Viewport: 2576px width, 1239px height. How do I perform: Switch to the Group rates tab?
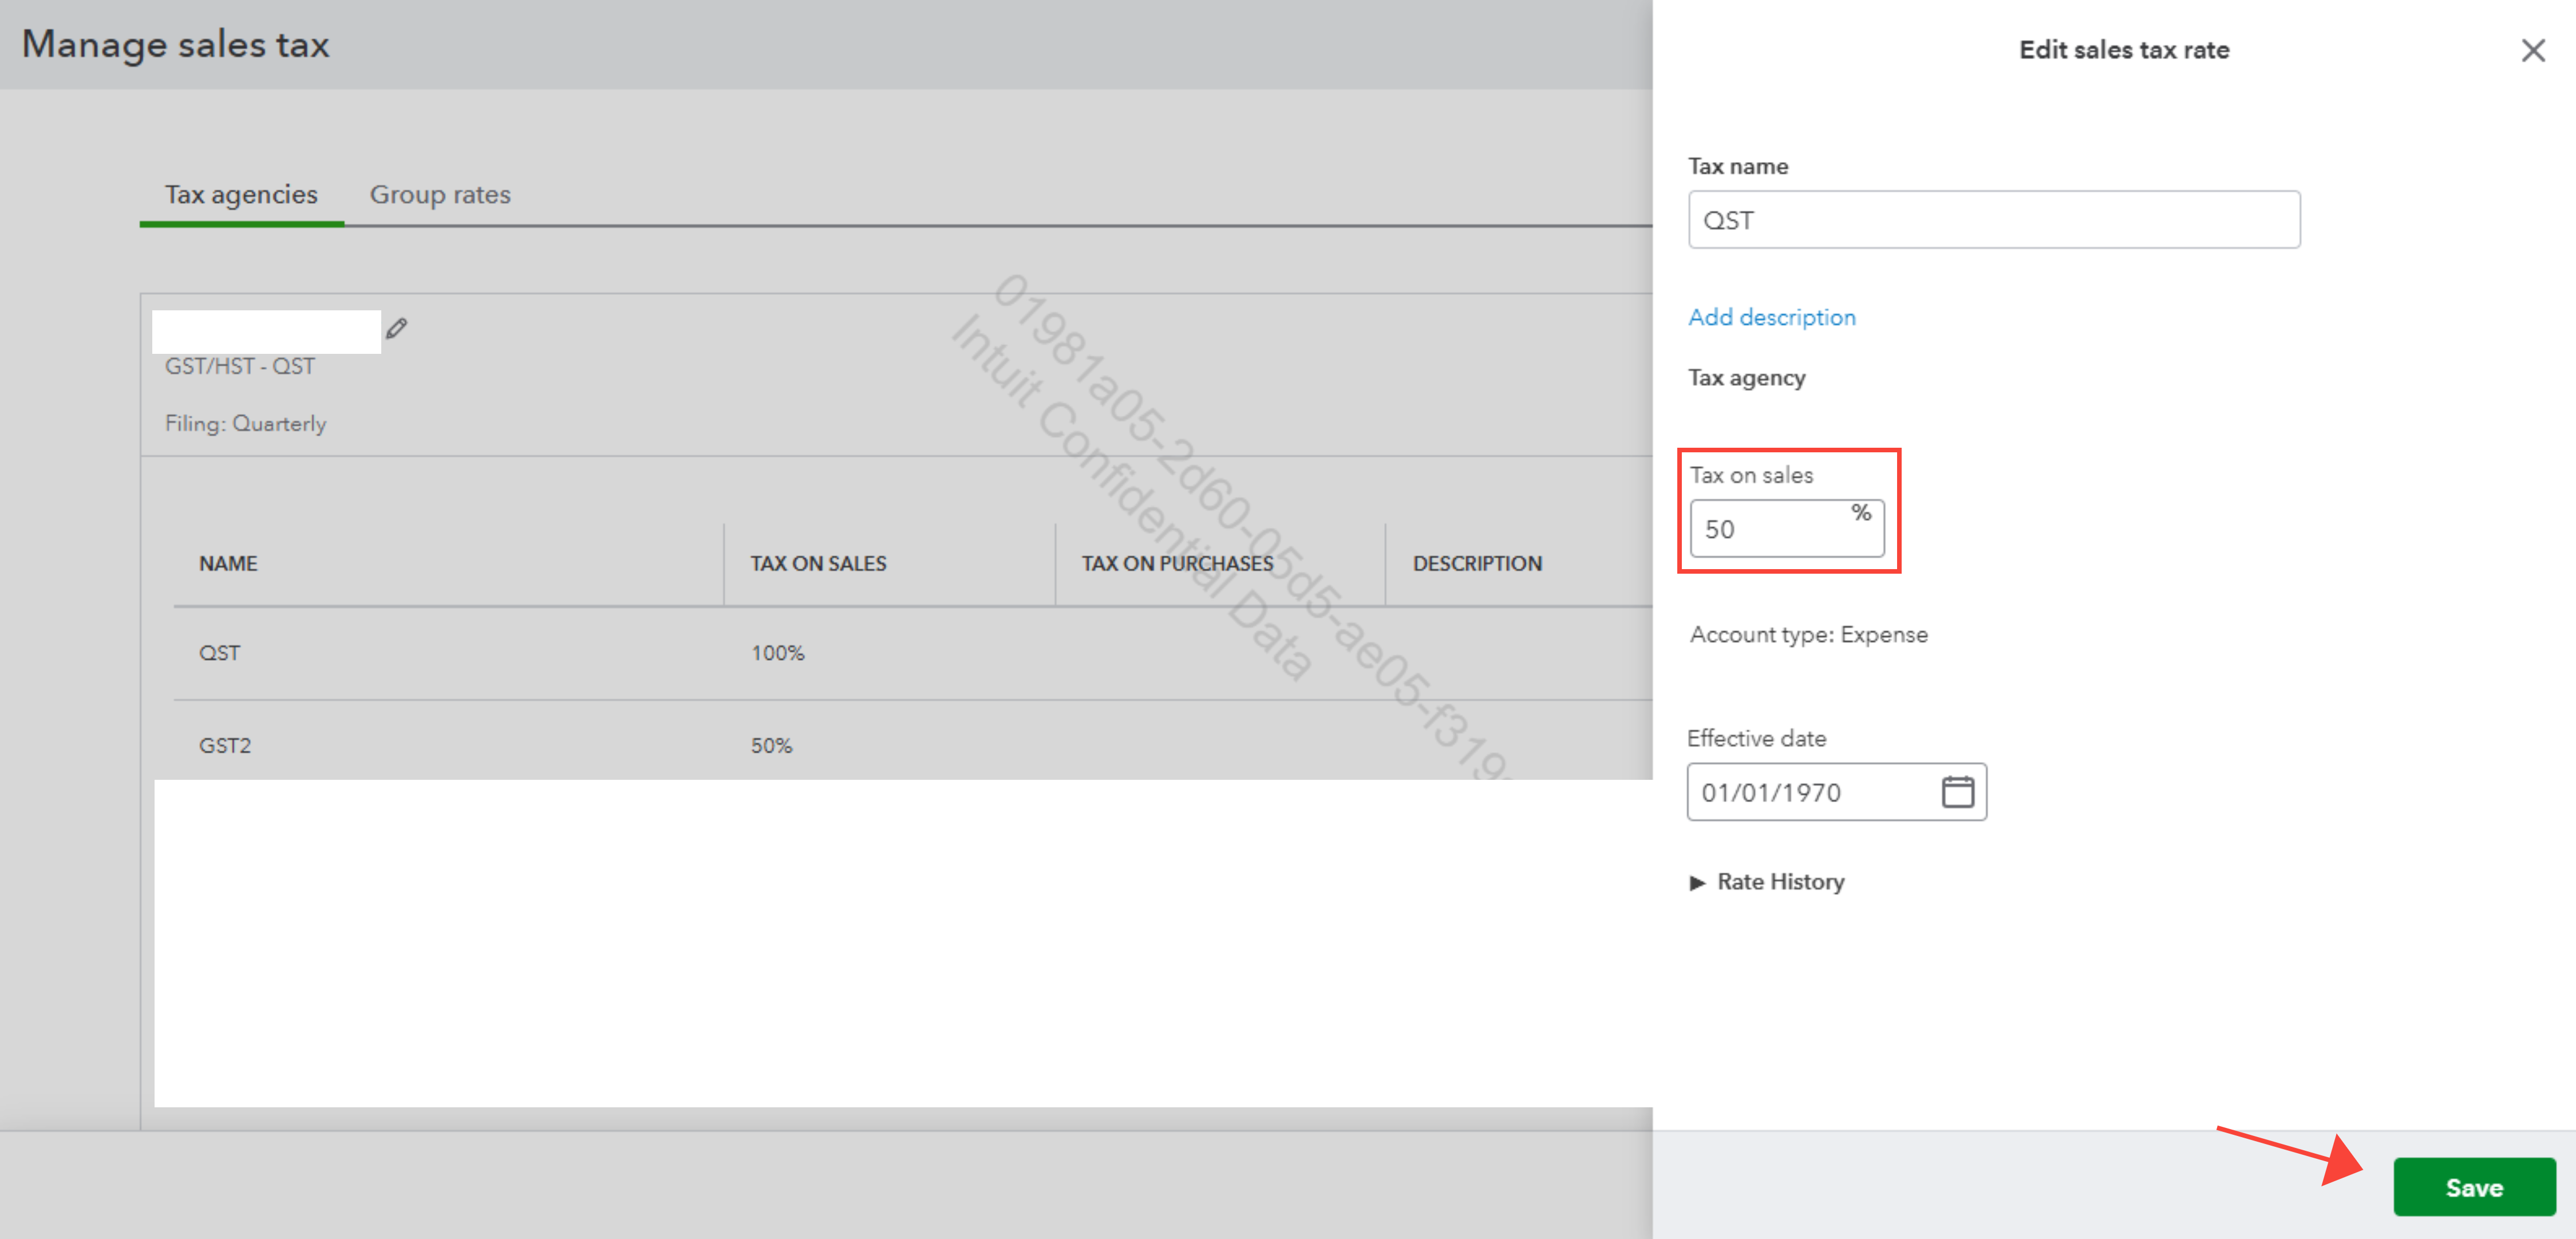(x=440, y=194)
